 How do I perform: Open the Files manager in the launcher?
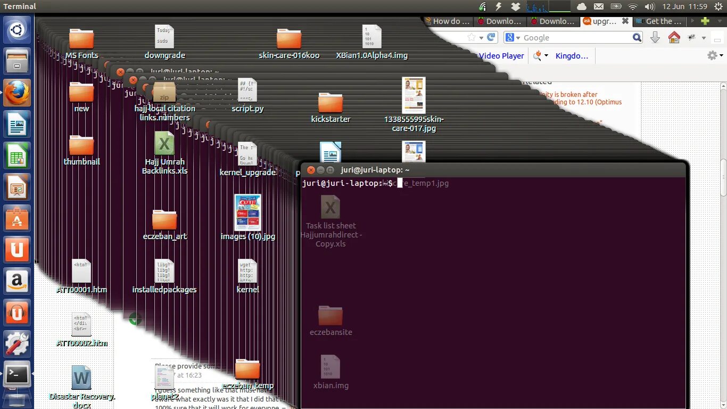[17, 62]
